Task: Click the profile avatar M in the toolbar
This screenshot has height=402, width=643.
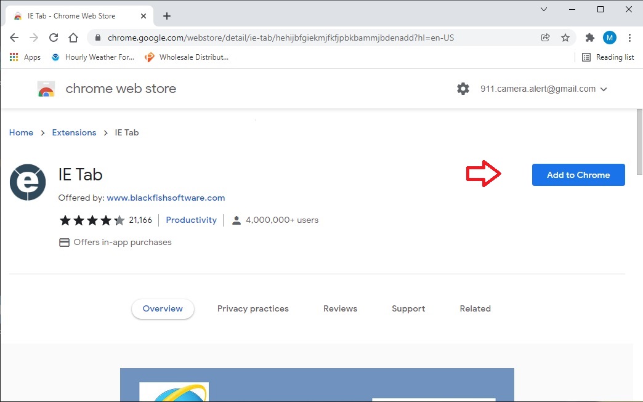Action: 609,38
